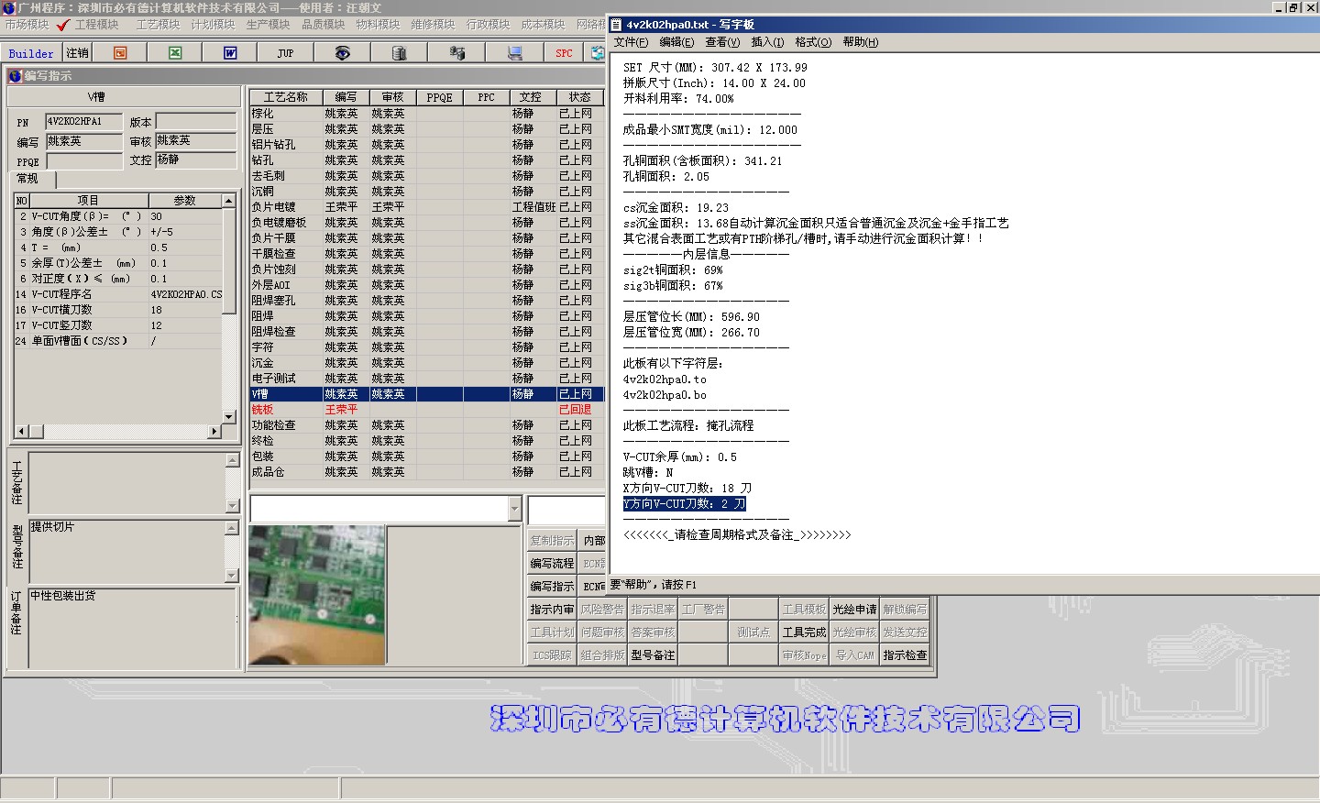Click the 中性包装出货 text in 订单备注 box
Image resolution: width=1320 pixels, height=803 pixels.
pyautogui.click(x=63, y=596)
